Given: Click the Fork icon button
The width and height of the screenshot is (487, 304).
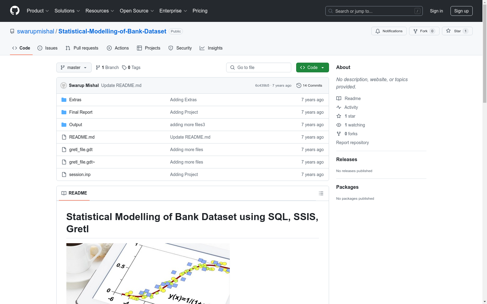Looking at the screenshot, I should point(415,31).
